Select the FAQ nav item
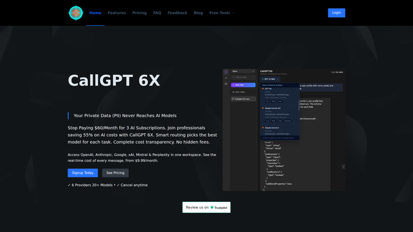This screenshot has height=232, width=413. coord(157,12)
